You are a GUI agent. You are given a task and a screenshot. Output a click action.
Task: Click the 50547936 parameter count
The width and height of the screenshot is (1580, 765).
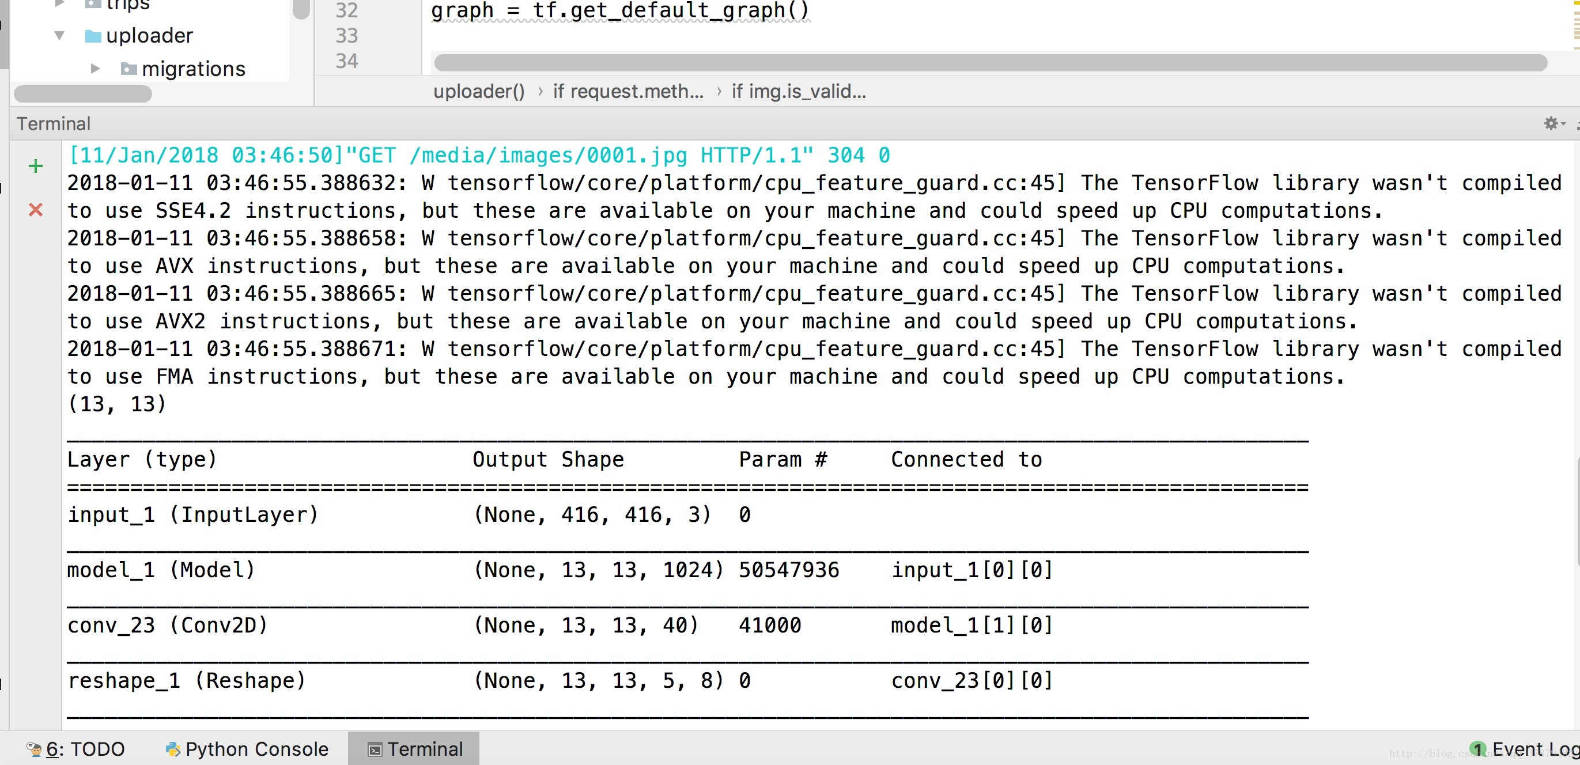pos(789,570)
